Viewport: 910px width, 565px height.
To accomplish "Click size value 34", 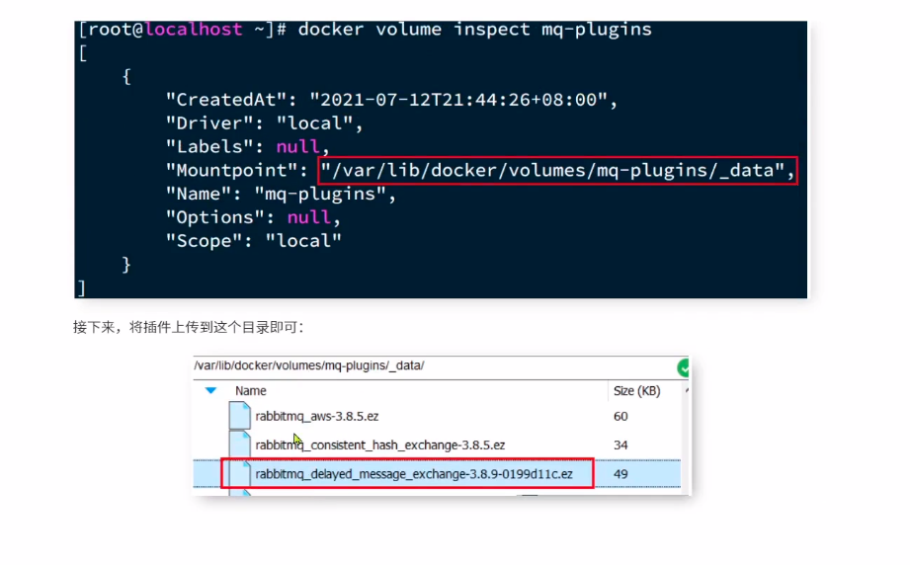I will pos(620,444).
